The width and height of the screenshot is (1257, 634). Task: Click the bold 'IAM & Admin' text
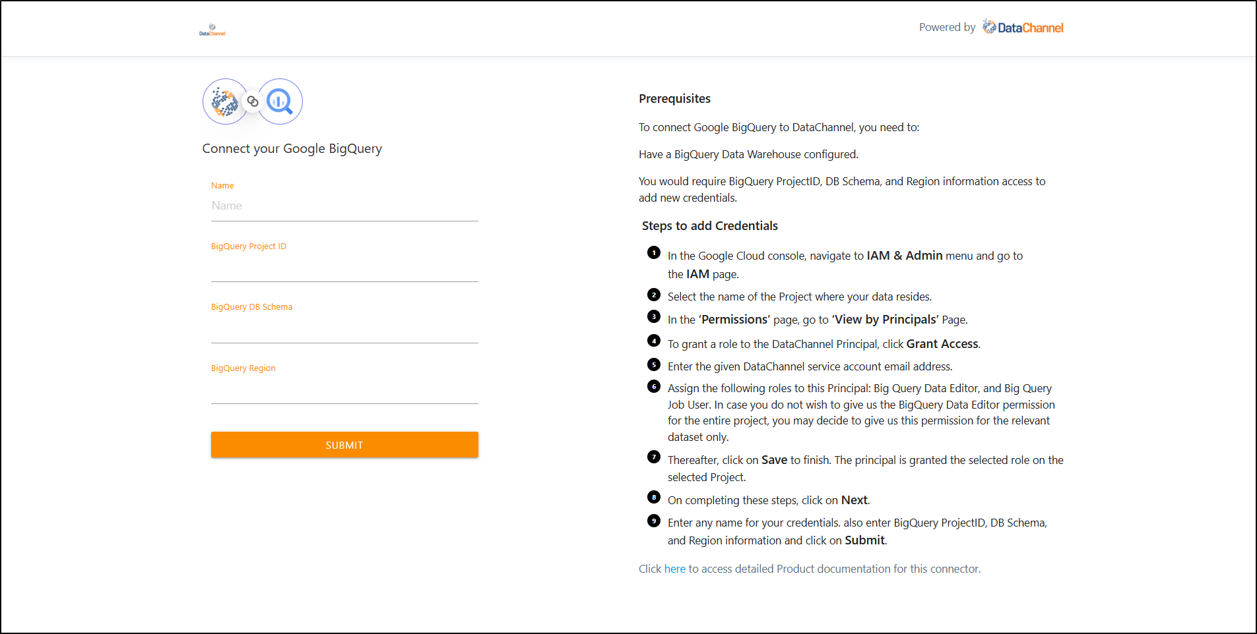coord(905,256)
